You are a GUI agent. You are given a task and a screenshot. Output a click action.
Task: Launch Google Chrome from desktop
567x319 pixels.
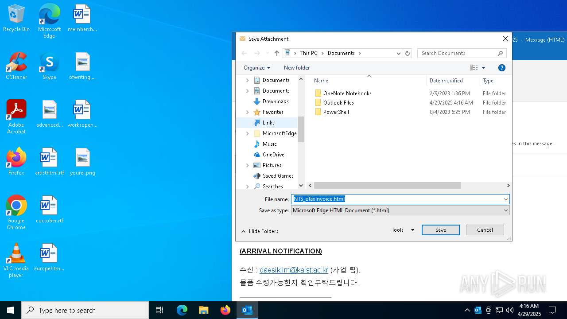click(x=16, y=213)
